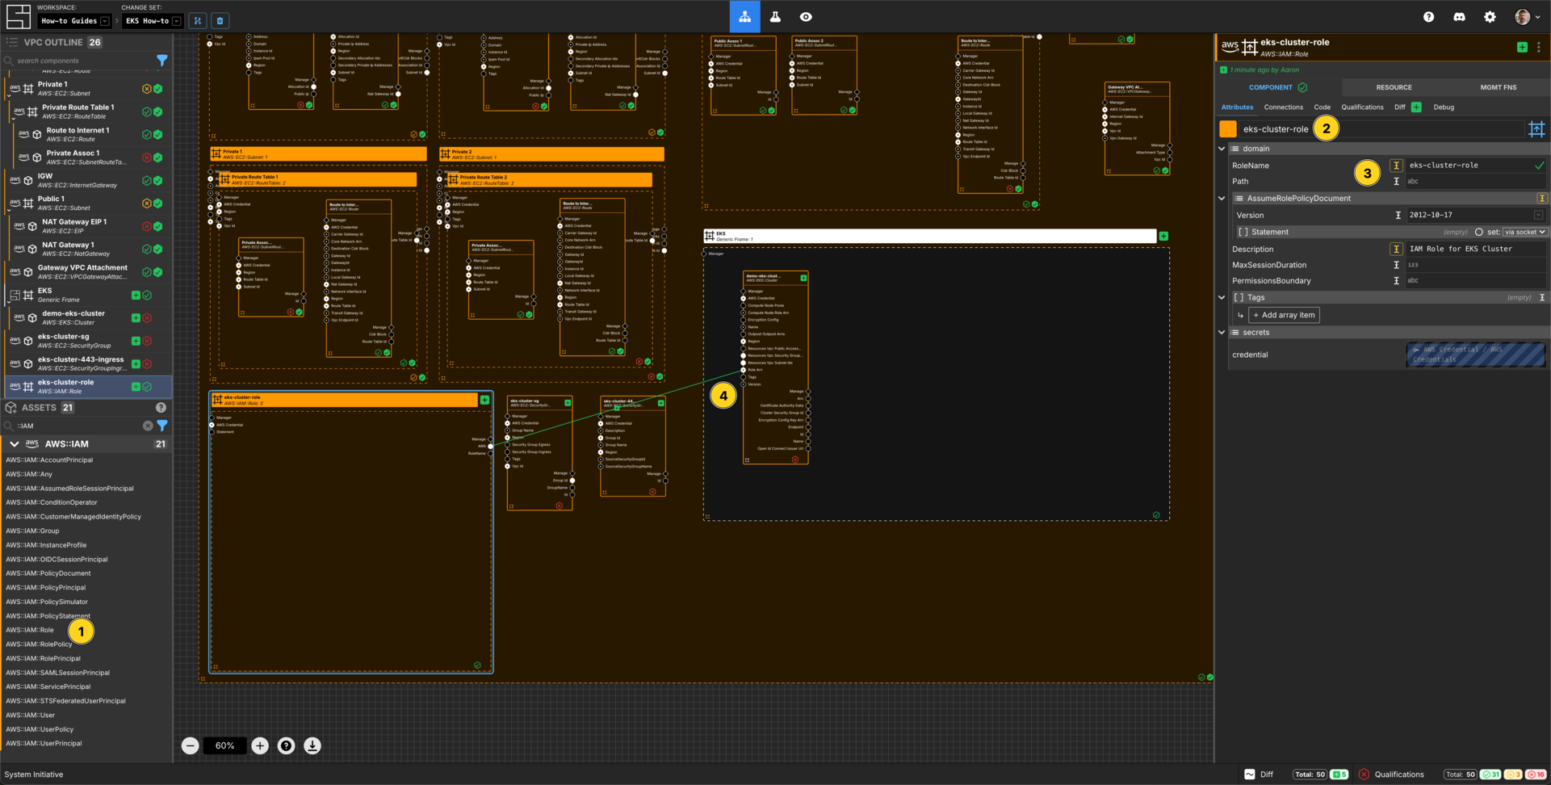Collapse the AWS::IAM asset category

click(14, 443)
